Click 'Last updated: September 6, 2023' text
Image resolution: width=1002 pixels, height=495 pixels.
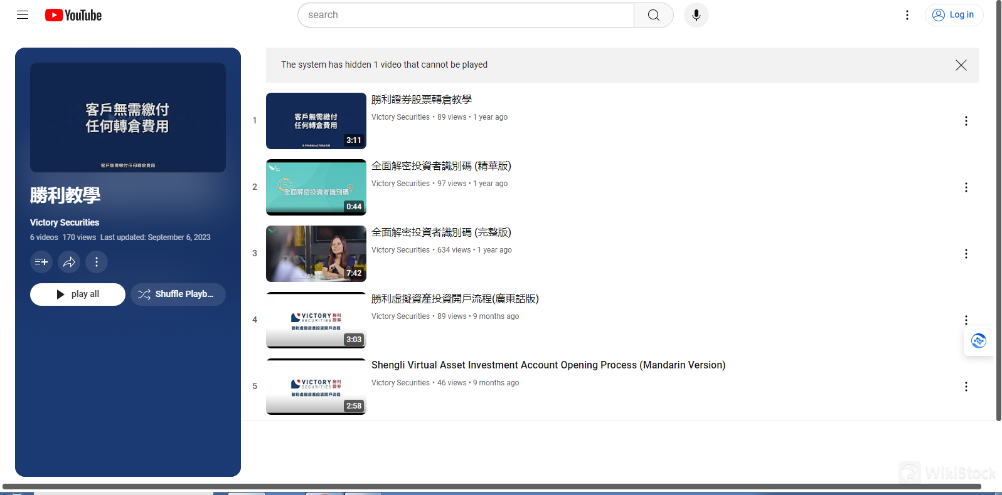156,237
